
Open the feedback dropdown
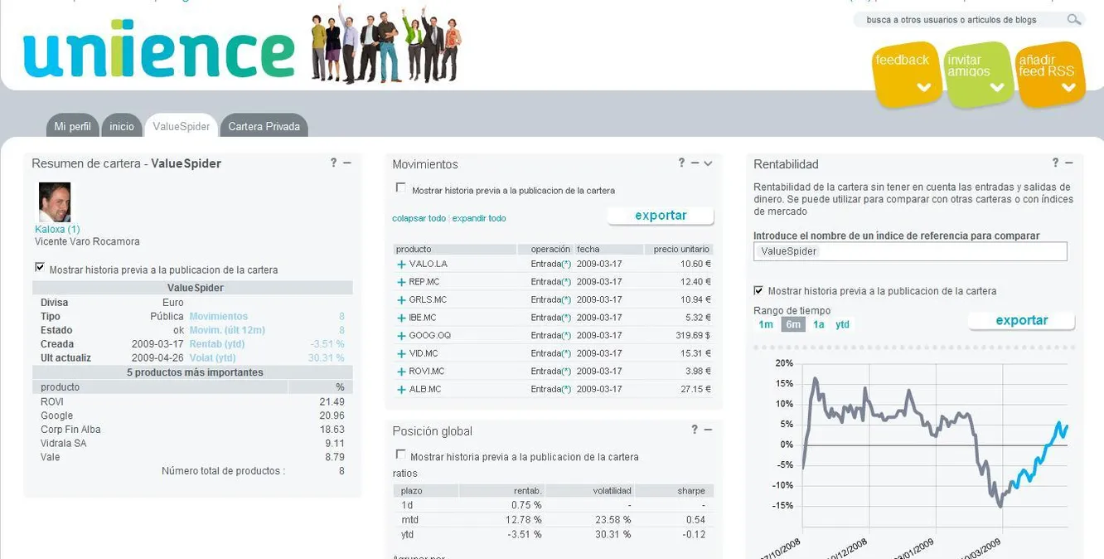pos(907,73)
